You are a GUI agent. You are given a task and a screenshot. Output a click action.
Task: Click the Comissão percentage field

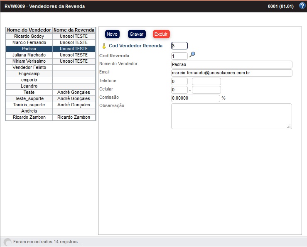(x=195, y=98)
